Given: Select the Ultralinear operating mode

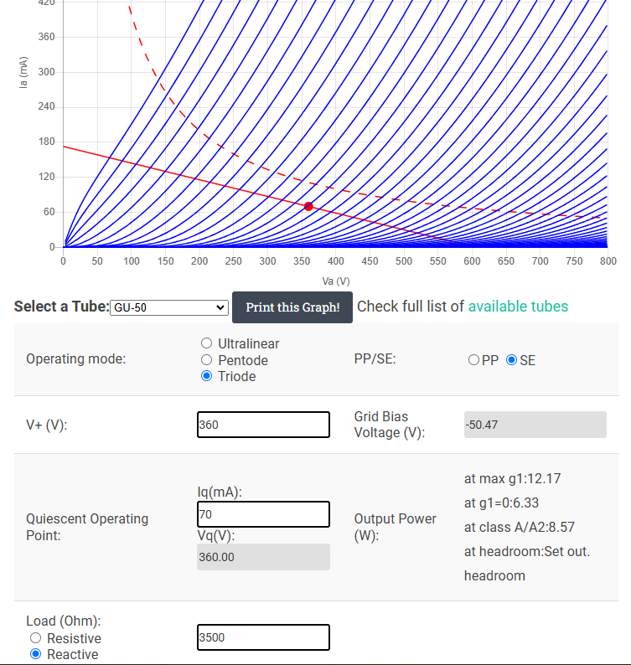Looking at the screenshot, I should 207,343.
